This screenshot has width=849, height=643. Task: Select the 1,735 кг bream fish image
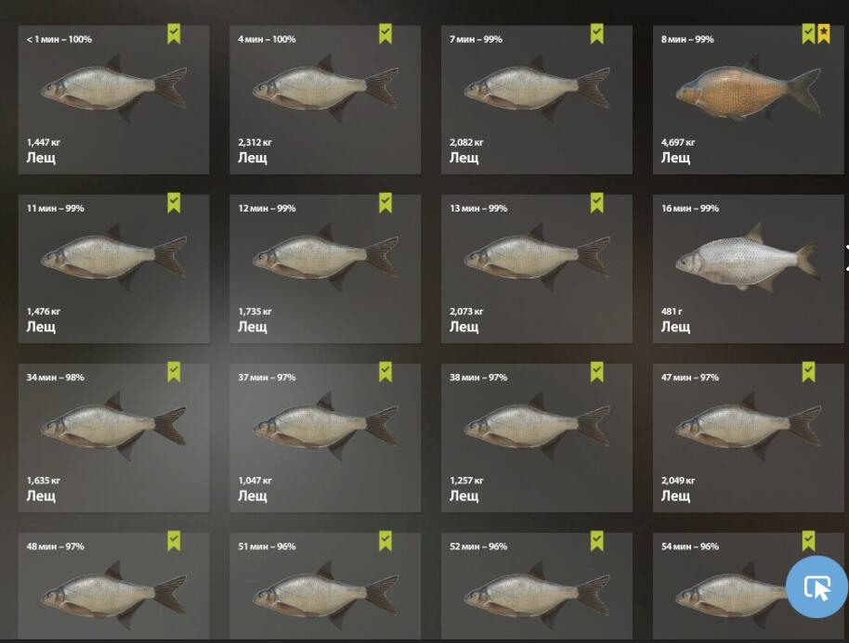[x=326, y=257]
